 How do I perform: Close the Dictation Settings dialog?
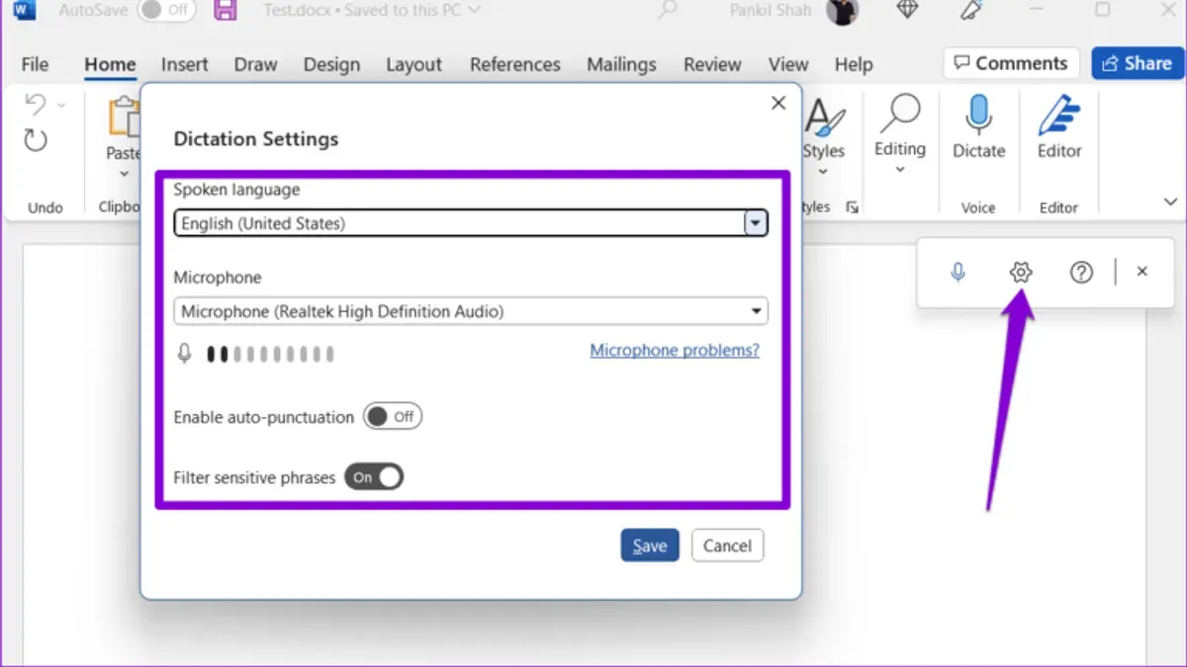(x=778, y=104)
